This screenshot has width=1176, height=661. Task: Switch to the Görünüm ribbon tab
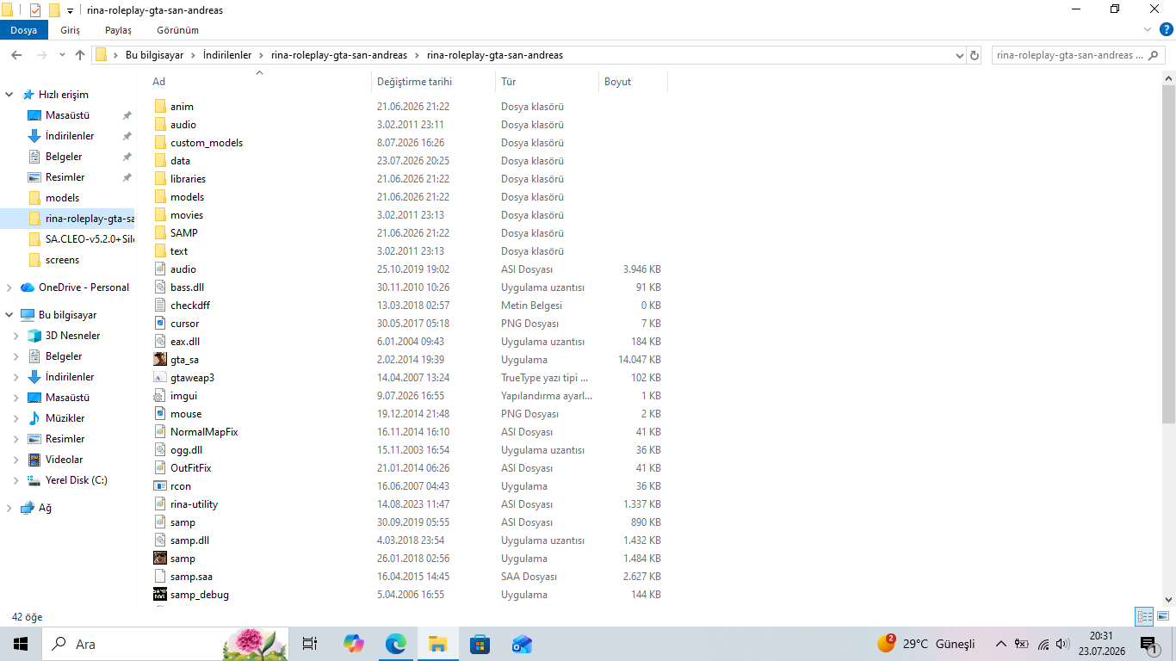coord(177,30)
